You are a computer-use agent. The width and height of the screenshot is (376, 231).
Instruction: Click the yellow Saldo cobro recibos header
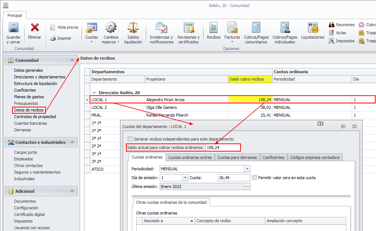click(250, 79)
